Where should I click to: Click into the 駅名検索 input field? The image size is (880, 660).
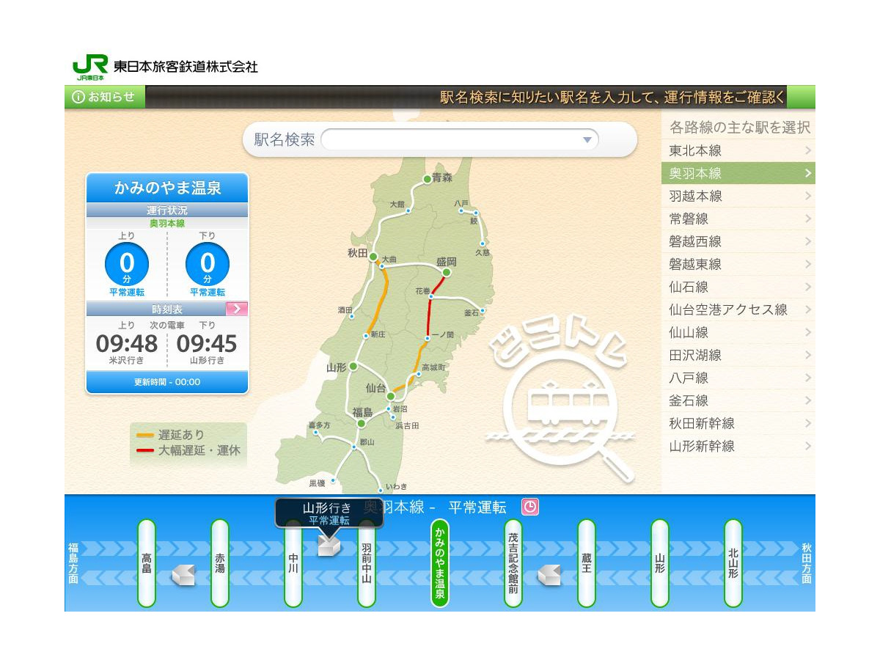[451, 140]
